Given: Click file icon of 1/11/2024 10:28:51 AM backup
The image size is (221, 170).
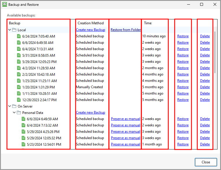Looking at the screenshot, I should coord(19,93).
